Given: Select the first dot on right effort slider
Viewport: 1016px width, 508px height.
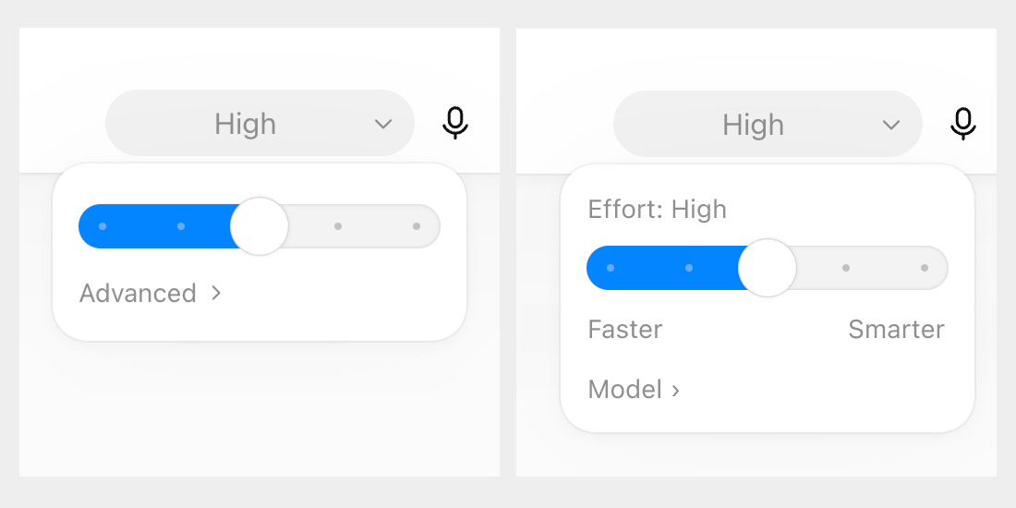Looking at the screenshot, I should pyautogui.click(x=611, y=268).
